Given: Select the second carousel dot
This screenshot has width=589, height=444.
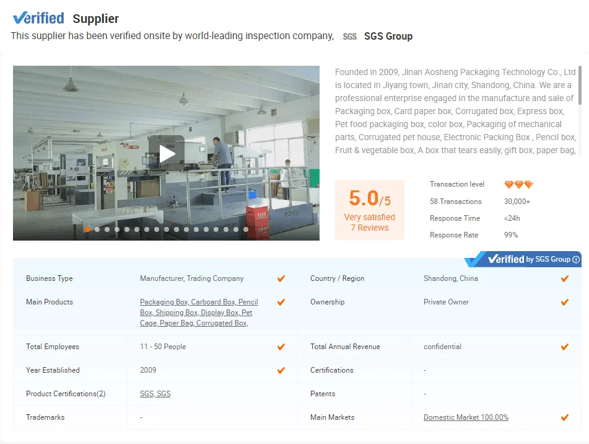Looking at the screenshot, I should (x=97, y=229).
